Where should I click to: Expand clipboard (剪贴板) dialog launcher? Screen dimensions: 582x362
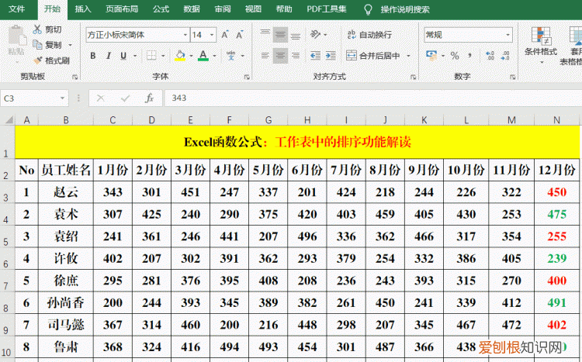pyautogui.click(x=75, y=77)
